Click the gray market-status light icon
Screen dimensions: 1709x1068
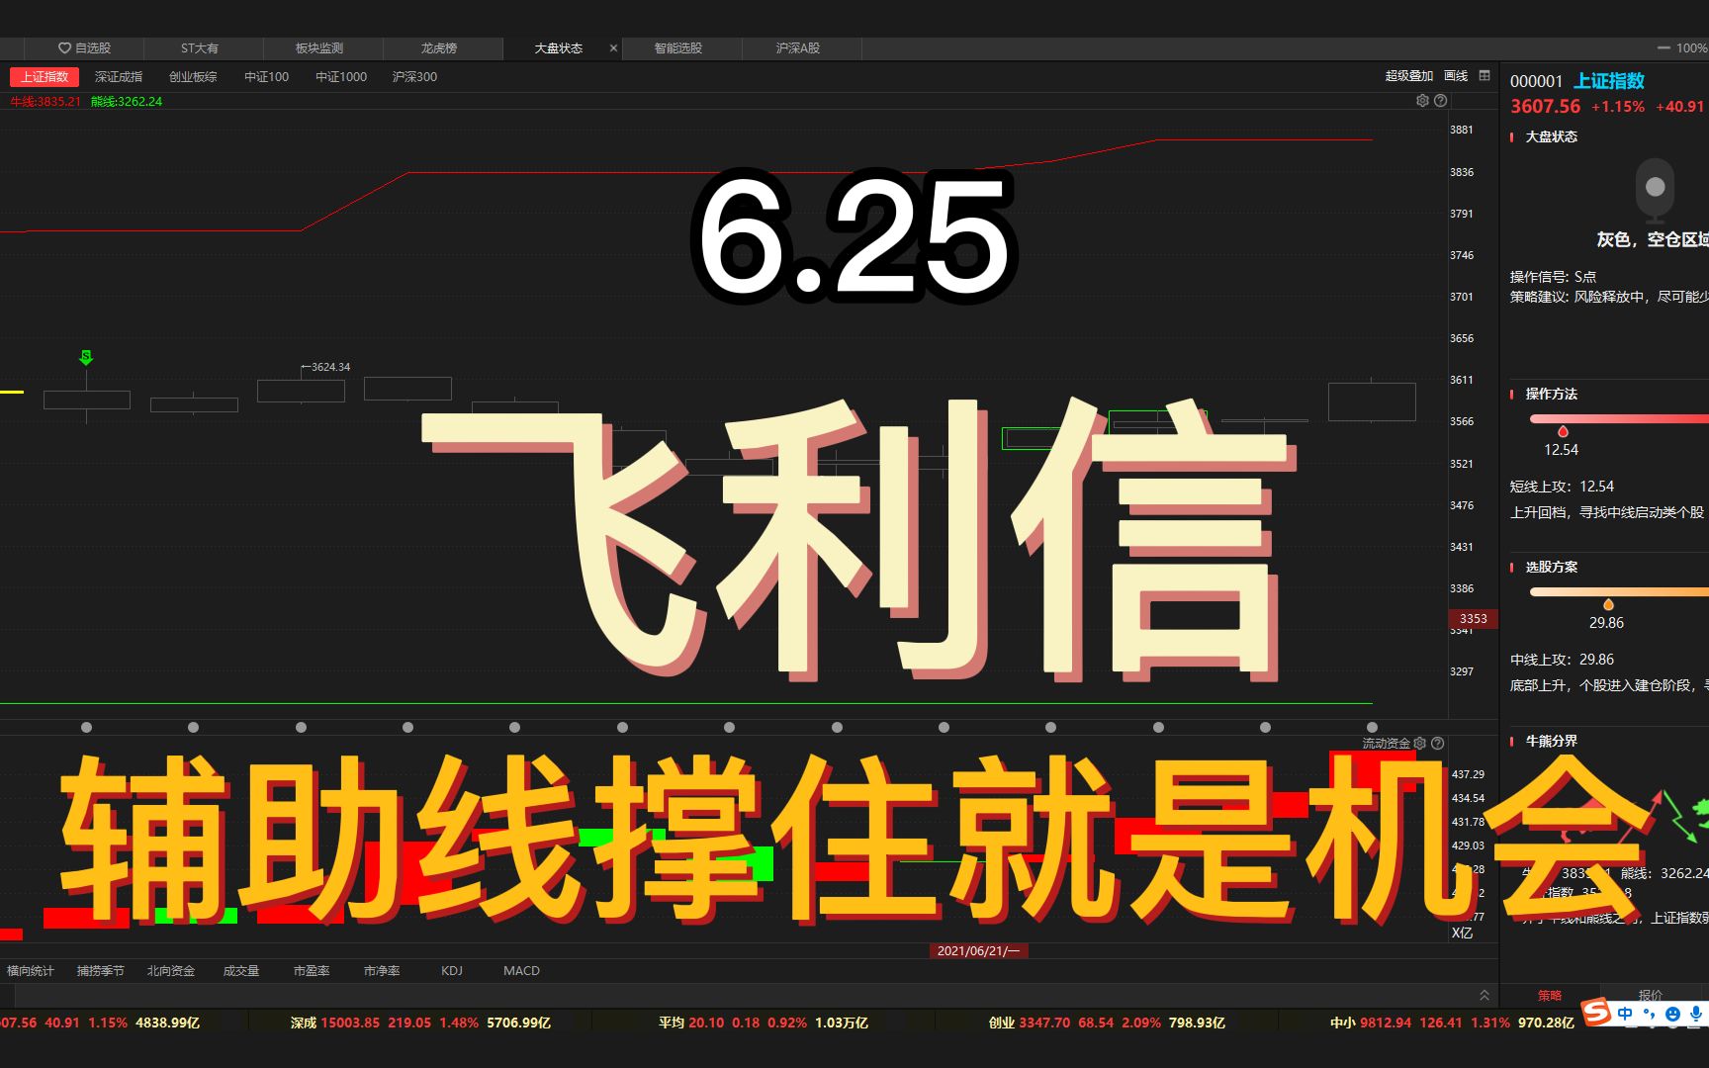1655,188
